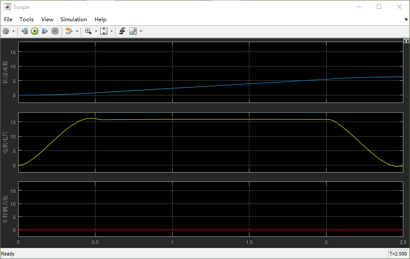Image resolution: width=410 pixels, height=259 pixels.
Task: Highlight the Simulink block icon
Action: click(x=69, y=31)
